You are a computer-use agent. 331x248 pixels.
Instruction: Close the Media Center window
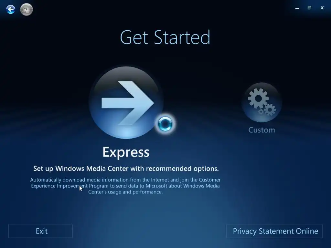click(x=322, y=8)
